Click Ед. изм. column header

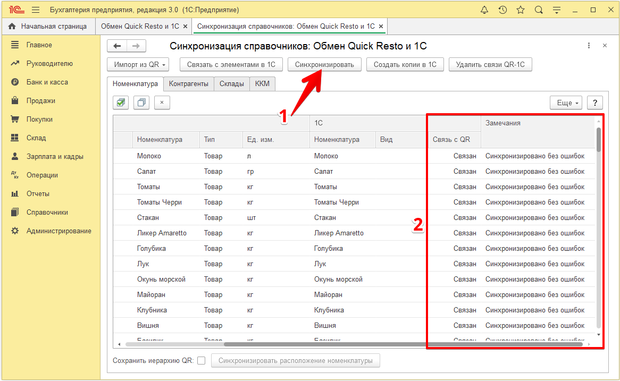pyautogui.click(x=276, y=140)
